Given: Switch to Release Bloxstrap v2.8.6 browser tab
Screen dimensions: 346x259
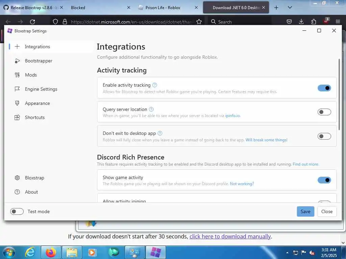Looking at the screenshot, I should [x=33, y=8].
